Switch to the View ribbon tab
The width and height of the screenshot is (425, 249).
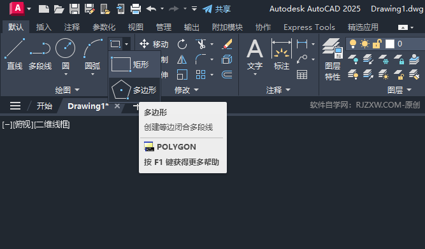click(136, 27)
